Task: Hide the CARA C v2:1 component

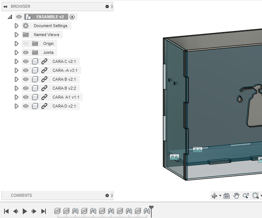Action: pos(26,61)
